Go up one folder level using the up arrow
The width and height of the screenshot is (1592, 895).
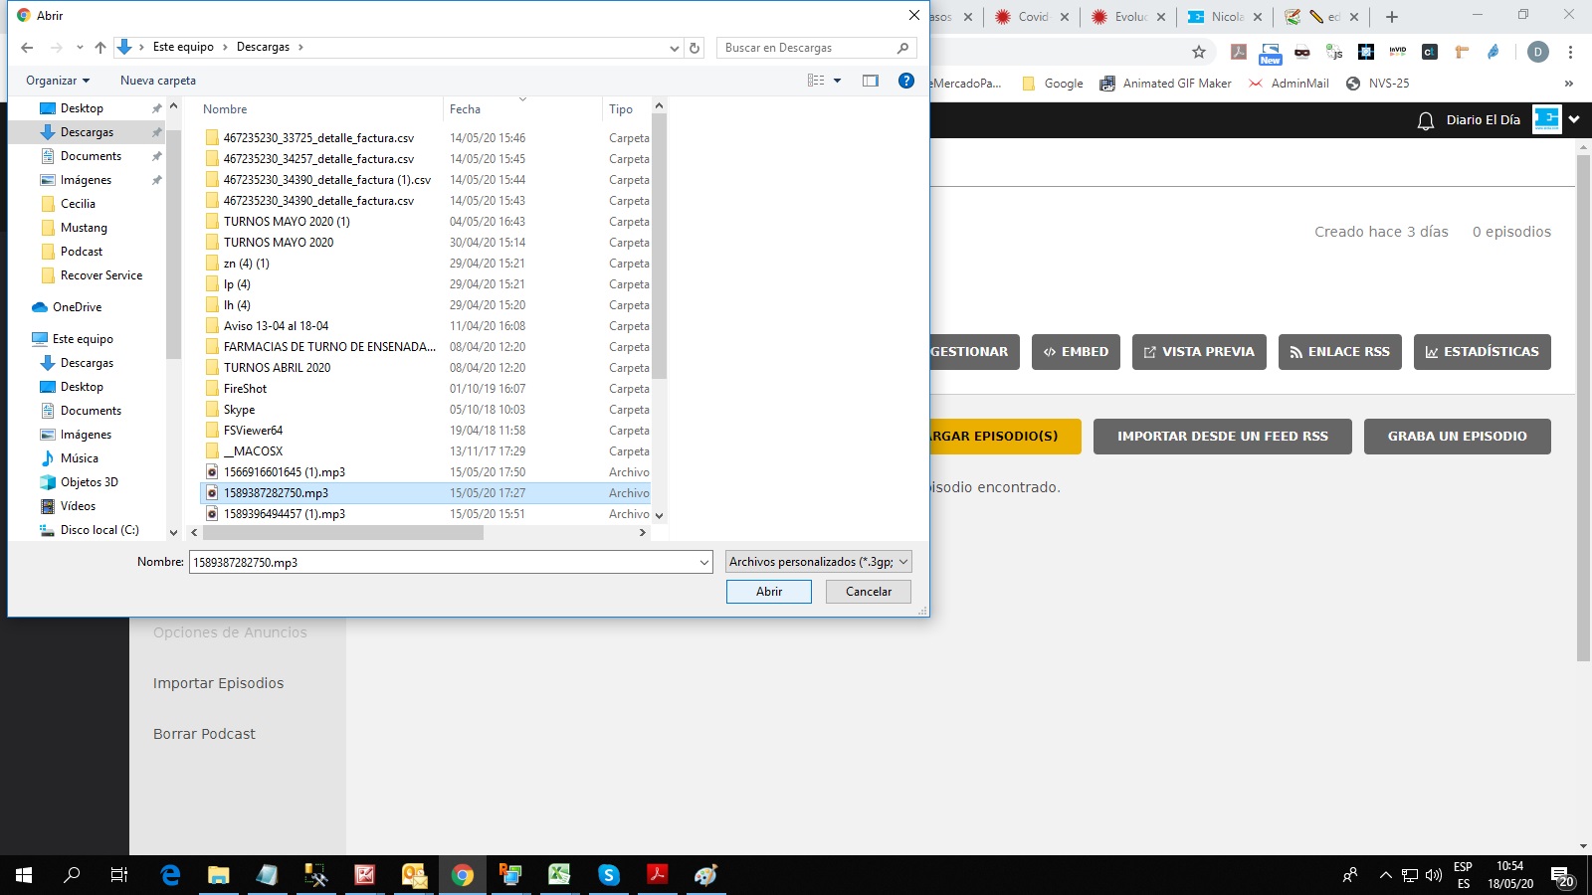click(99, 48)
